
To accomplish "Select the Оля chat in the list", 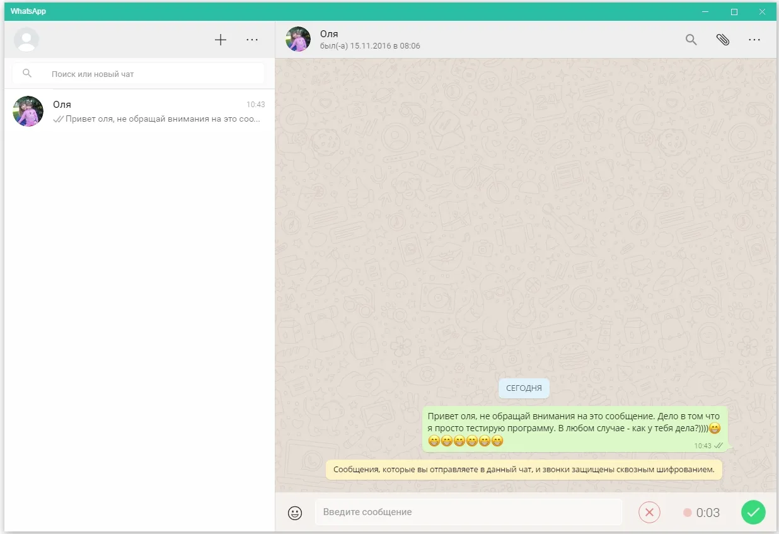I will pyautogui.click(x=139, y=112).
